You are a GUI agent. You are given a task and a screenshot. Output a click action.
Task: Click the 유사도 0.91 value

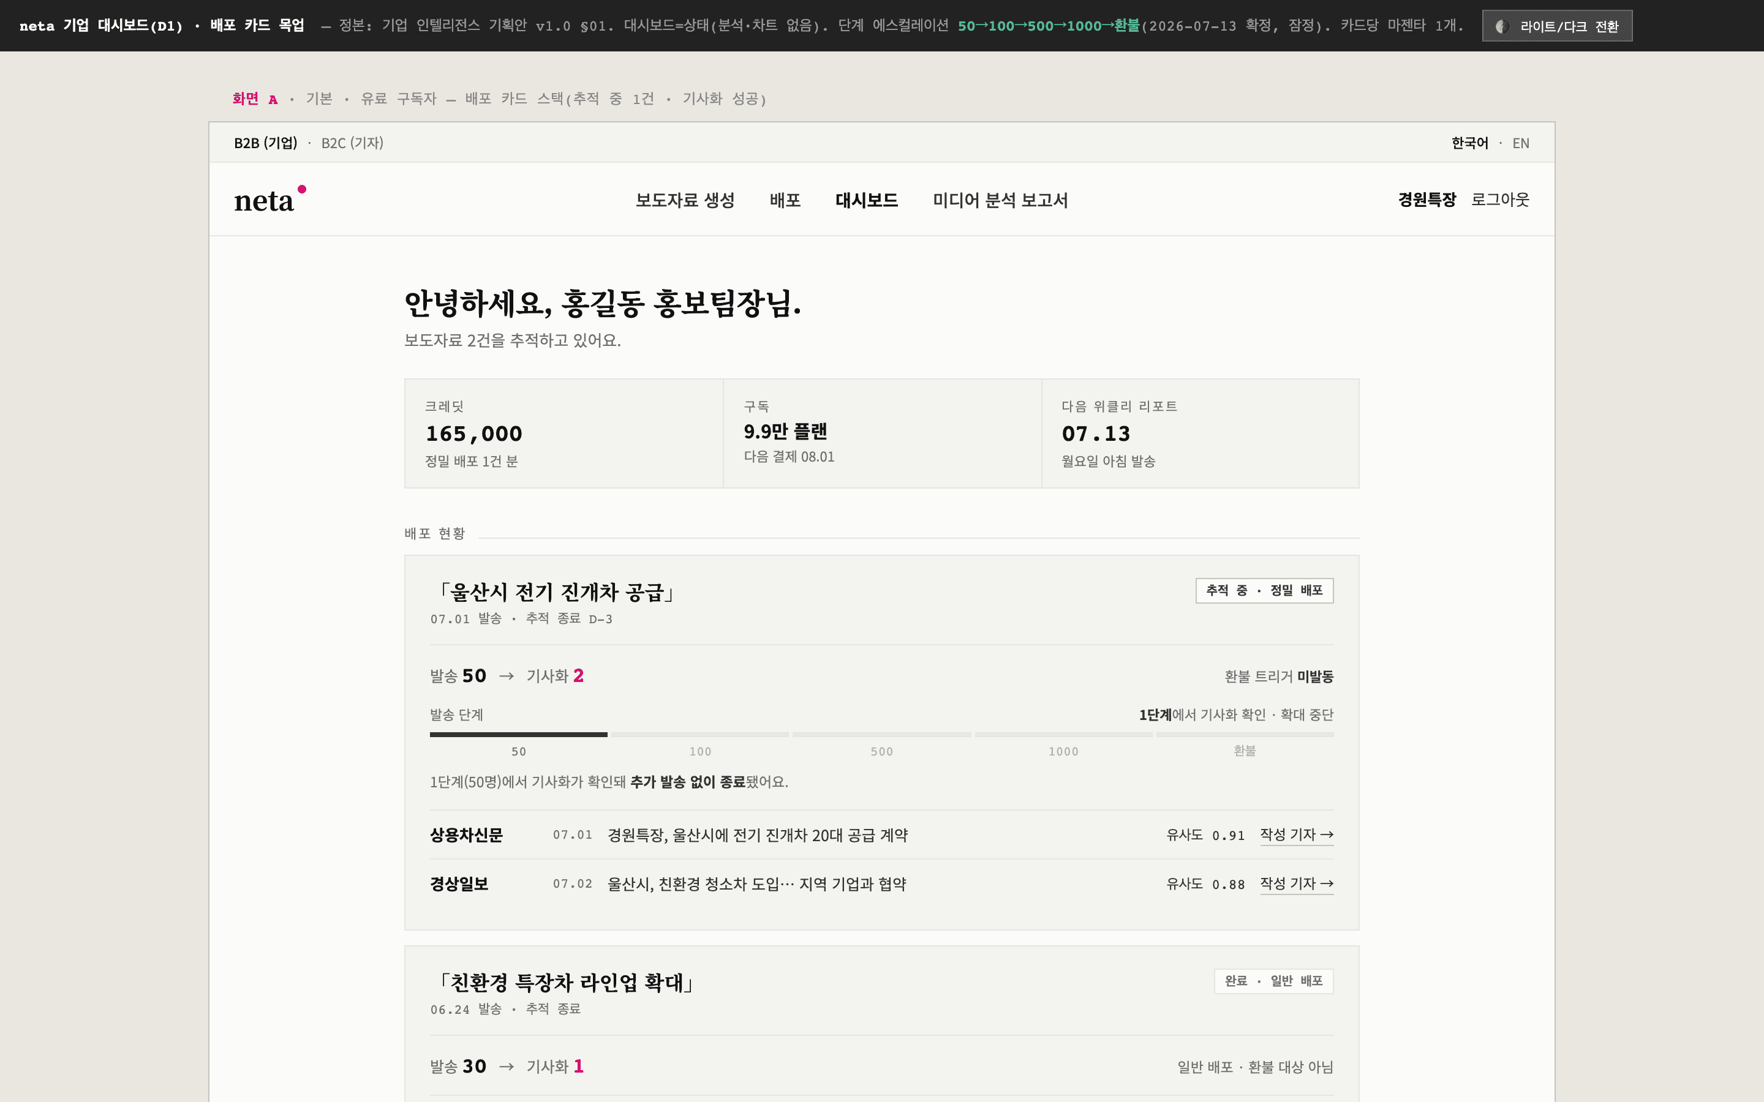point(1205,835)
